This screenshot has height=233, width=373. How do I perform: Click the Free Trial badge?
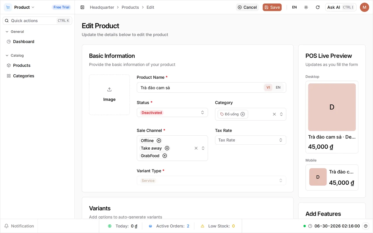pos(61,7)
